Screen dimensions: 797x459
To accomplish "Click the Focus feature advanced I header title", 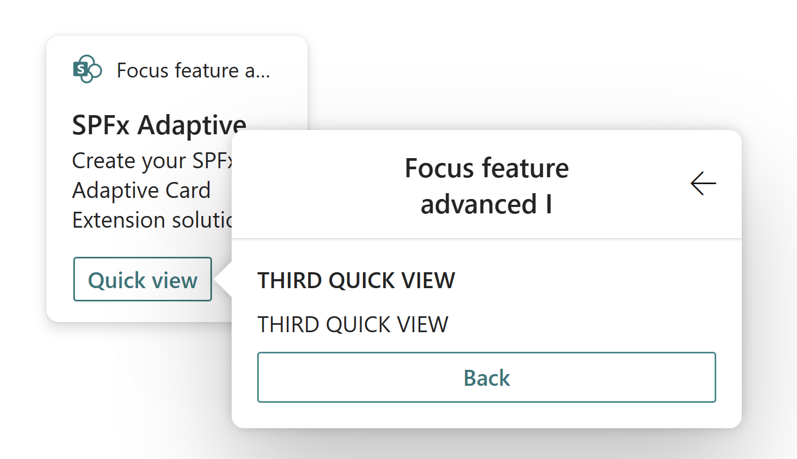I will (x=487, y=186).
